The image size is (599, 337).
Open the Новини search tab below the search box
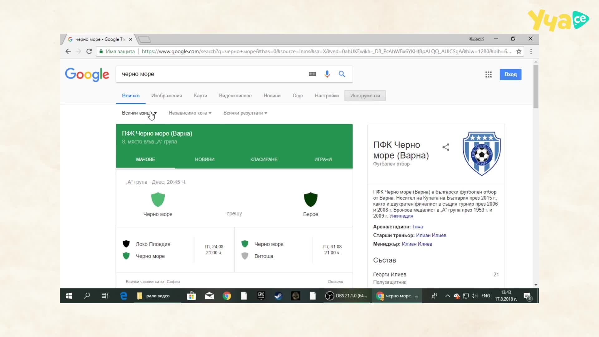click(x=272, y=96)
